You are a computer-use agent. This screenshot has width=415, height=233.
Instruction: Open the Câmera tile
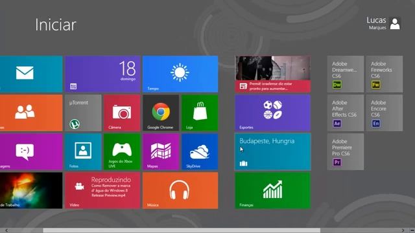pyautogui.click(x=122, y=113)
